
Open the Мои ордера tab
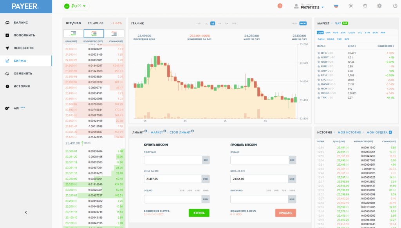tap(376, 132)
